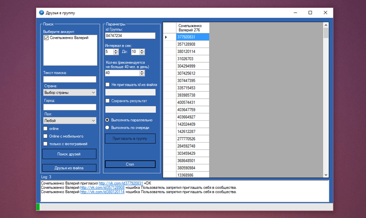Increase the interval start value
This screenshot has width=366, height=218.
(x=116, y=50)
